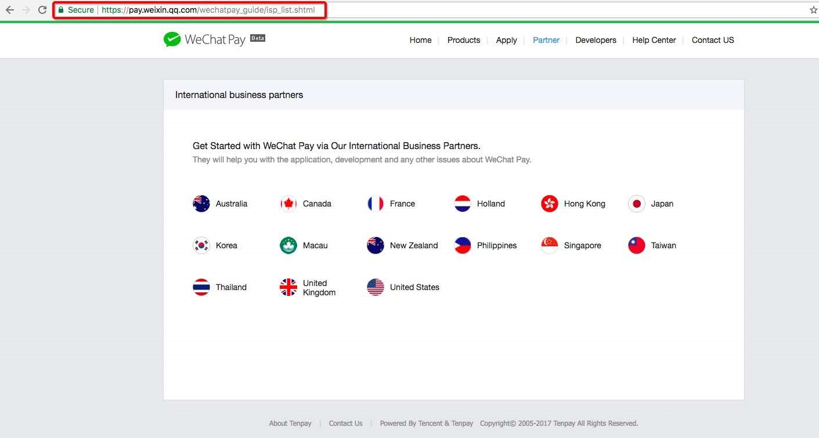Viewport: 819px width, 438px height.
Task: Open Contact US in the top navigation
Action: 713,40
